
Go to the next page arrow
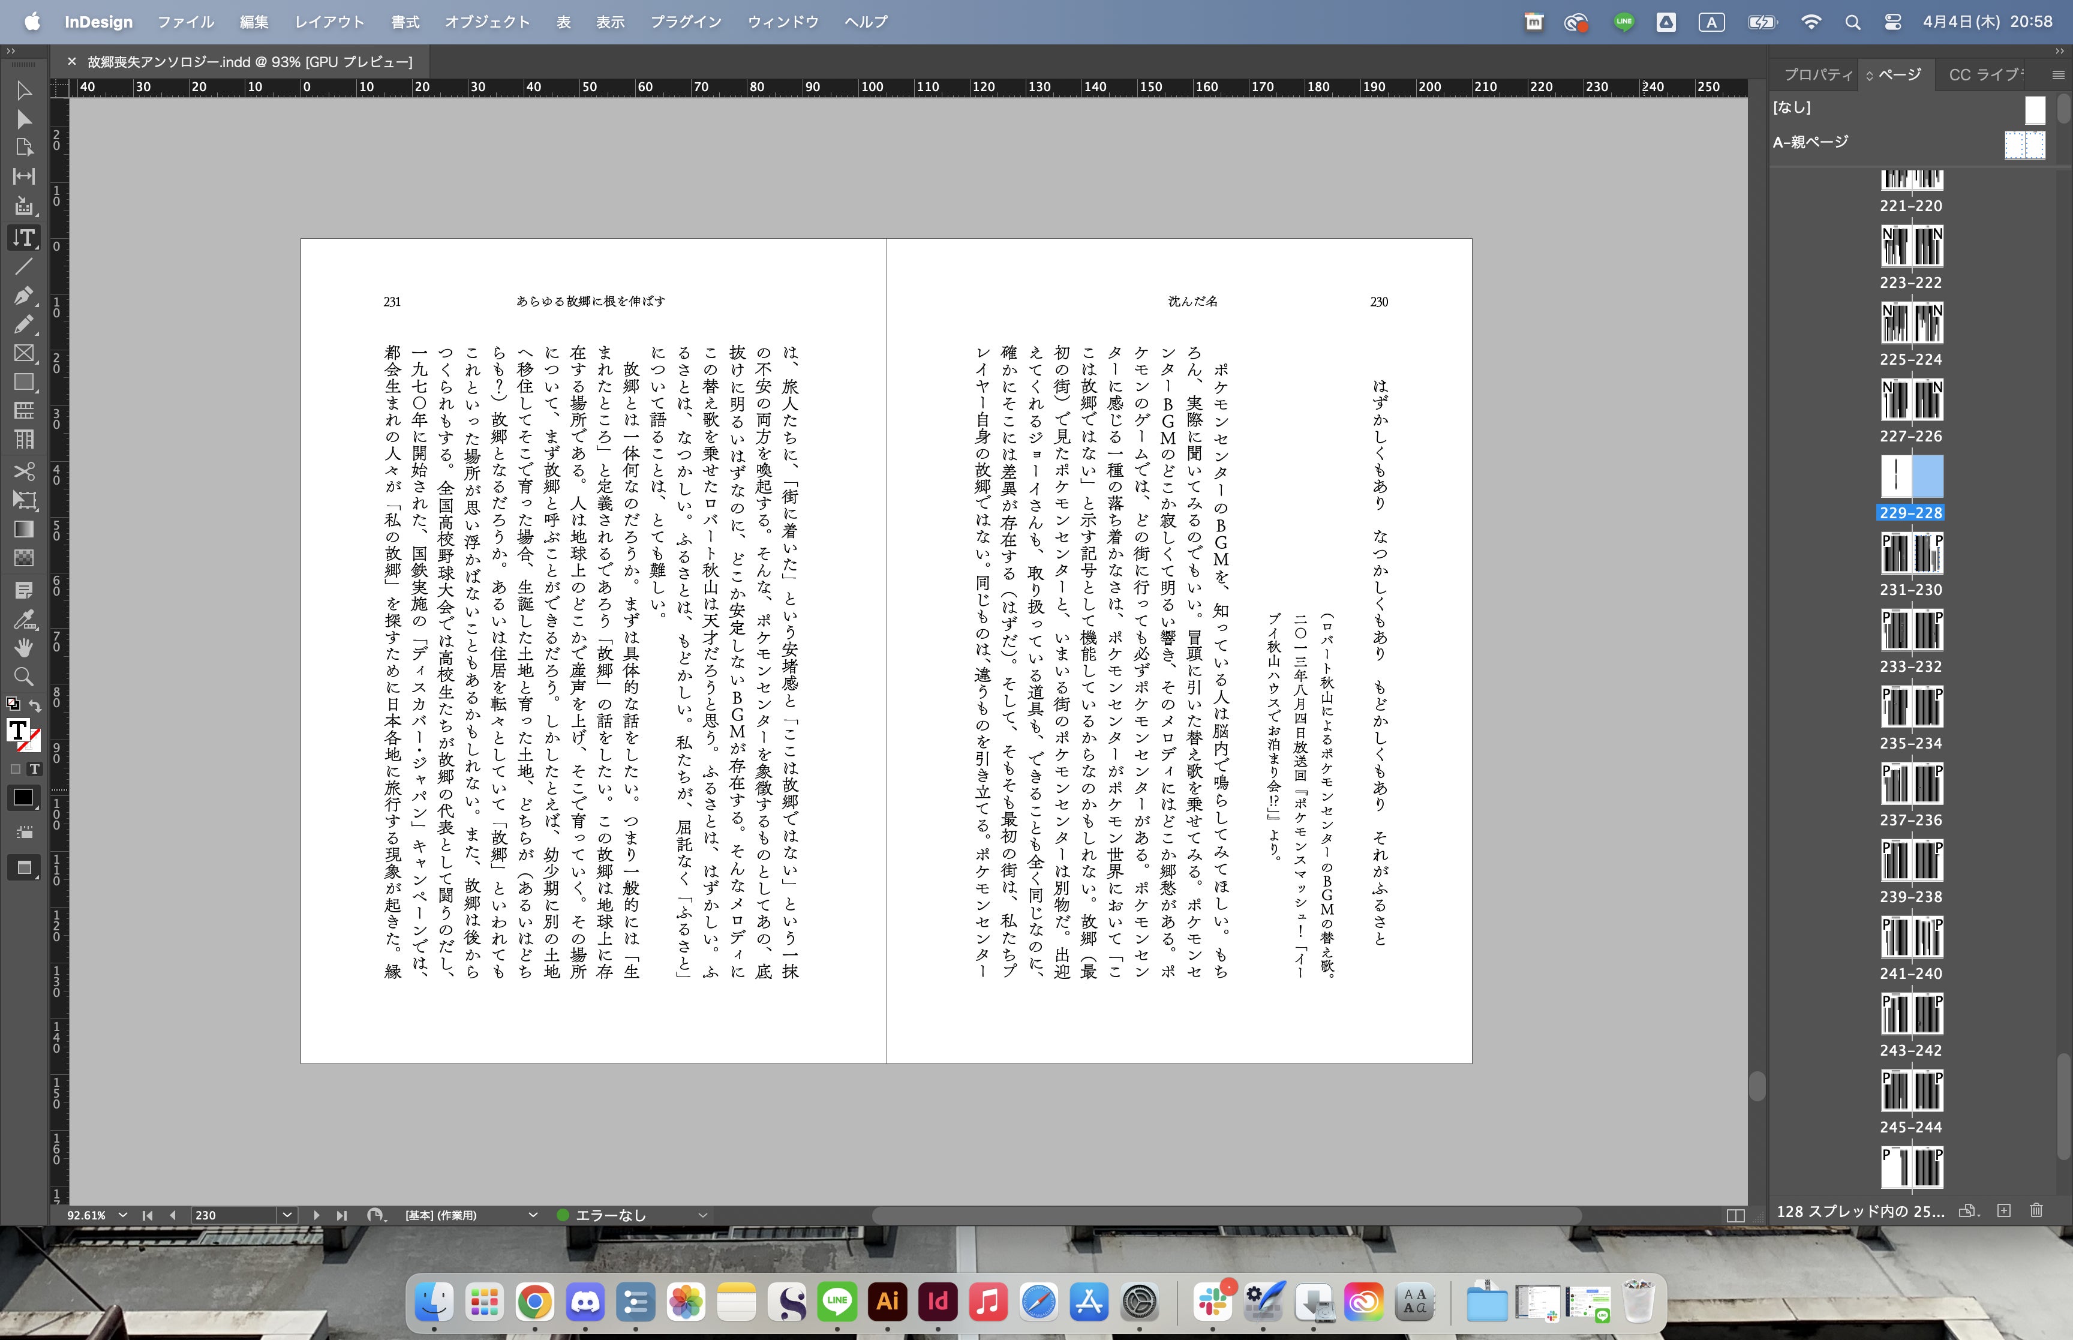click(316, 1216)
